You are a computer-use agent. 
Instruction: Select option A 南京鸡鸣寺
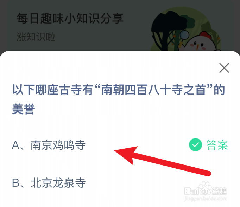point(49,145)
